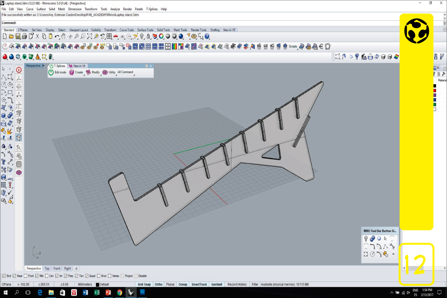Select the Text object tool in left sidebar
The width and height of the screenshot is (447, 298).
click(3, 162)
